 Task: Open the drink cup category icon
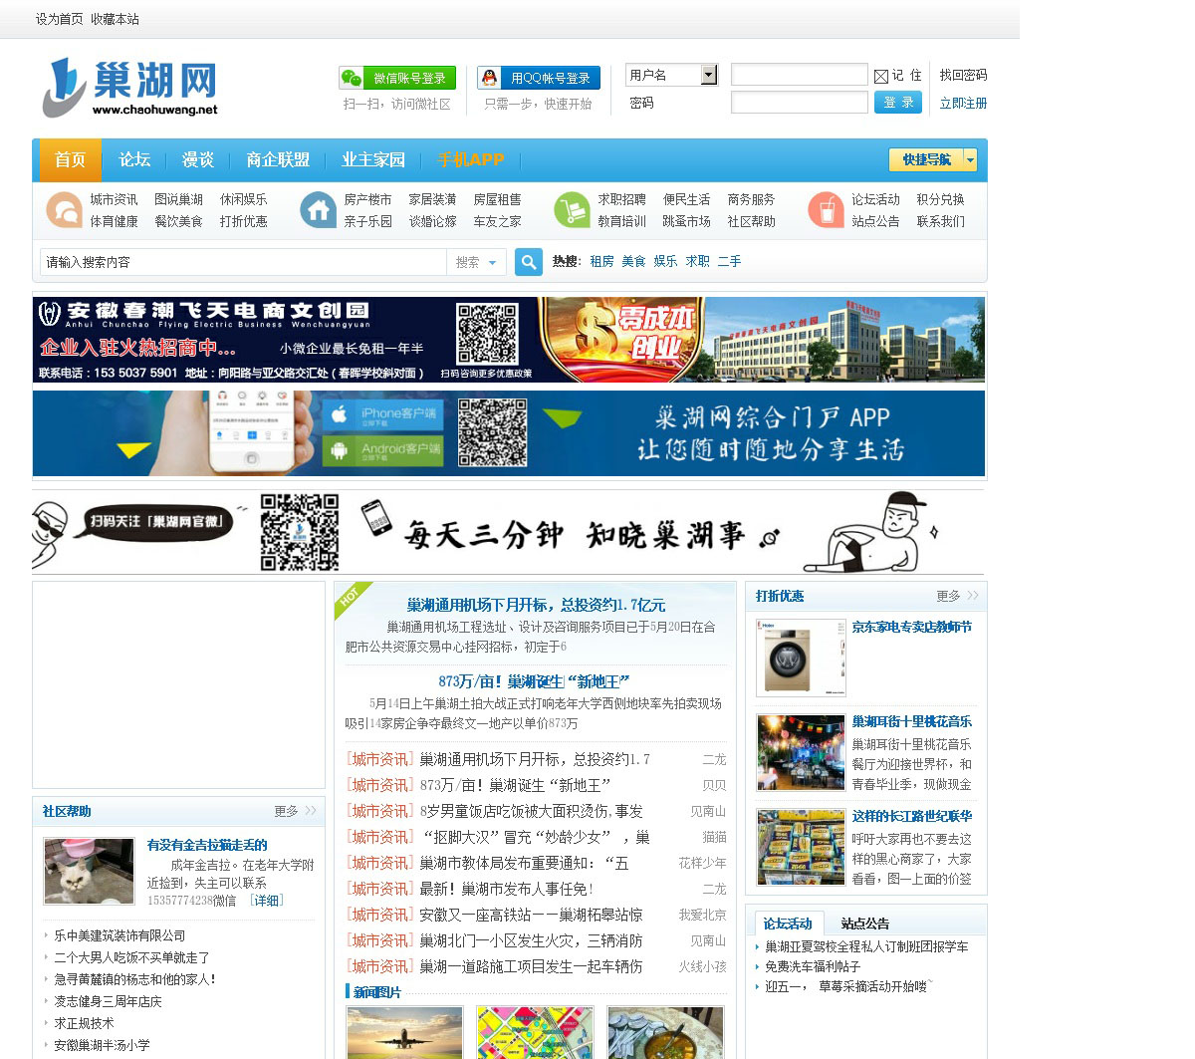pyautogui.click(x=826, y=210)
